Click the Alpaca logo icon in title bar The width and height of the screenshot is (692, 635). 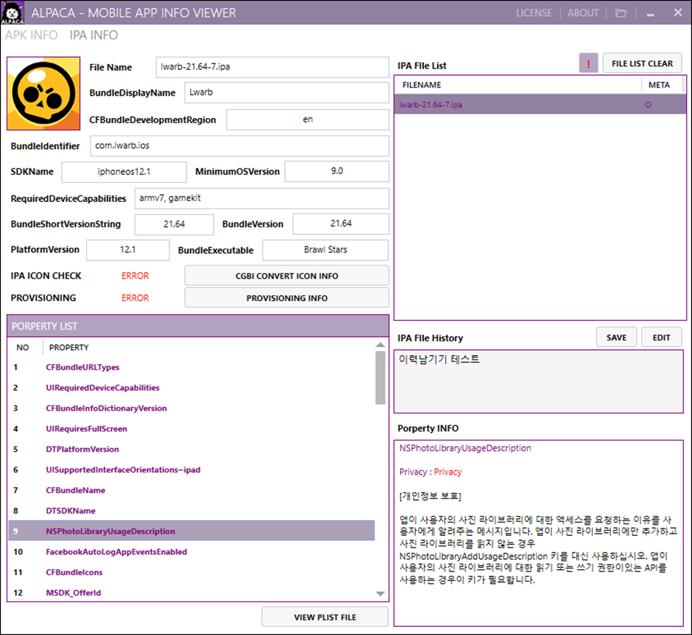12,13
